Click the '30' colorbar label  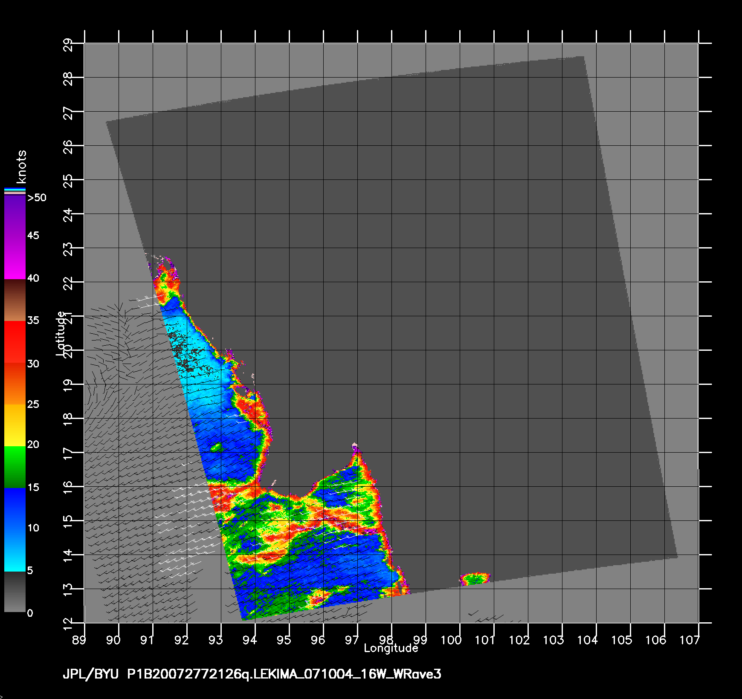(x=33, y=364)
